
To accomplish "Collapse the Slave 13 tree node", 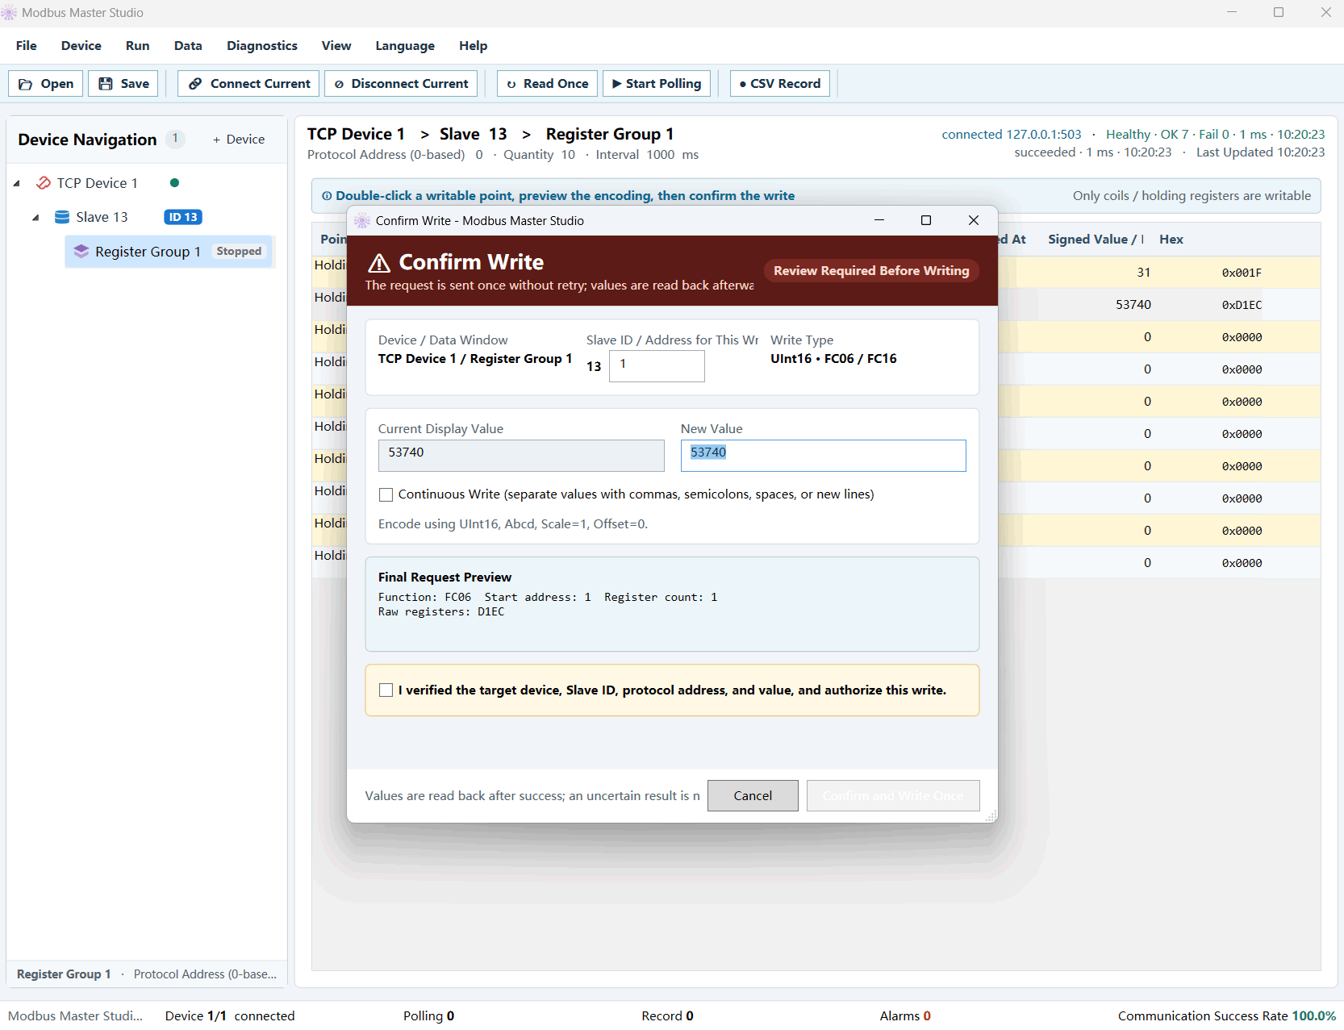I will click(x=35, y=218).
